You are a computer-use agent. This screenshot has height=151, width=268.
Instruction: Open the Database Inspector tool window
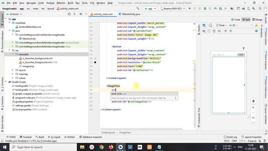[x=90, y=137]
